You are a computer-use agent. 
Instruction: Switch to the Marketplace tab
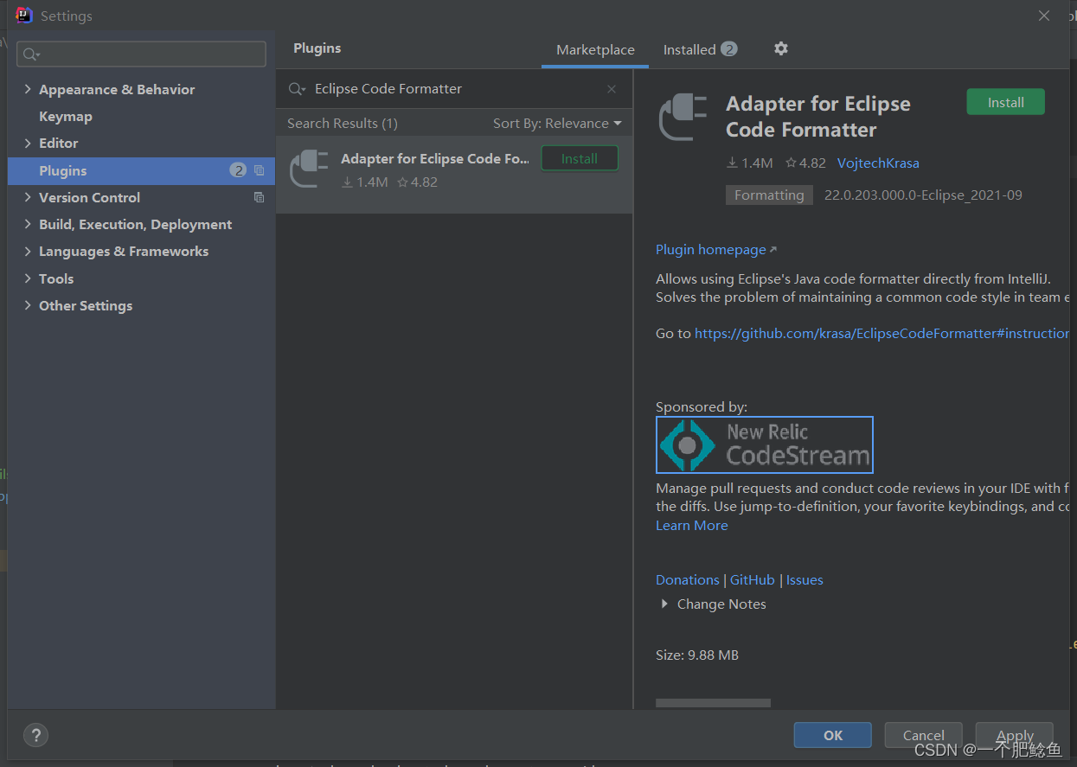[595, 49]
